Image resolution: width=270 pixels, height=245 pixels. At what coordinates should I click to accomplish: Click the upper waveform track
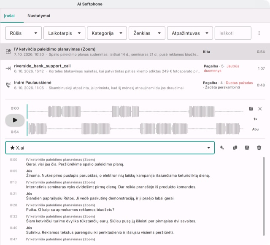point(135,112)
